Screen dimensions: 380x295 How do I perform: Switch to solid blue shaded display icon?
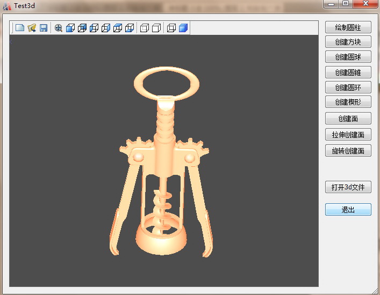pyautogui.click(x=183, y=28)
